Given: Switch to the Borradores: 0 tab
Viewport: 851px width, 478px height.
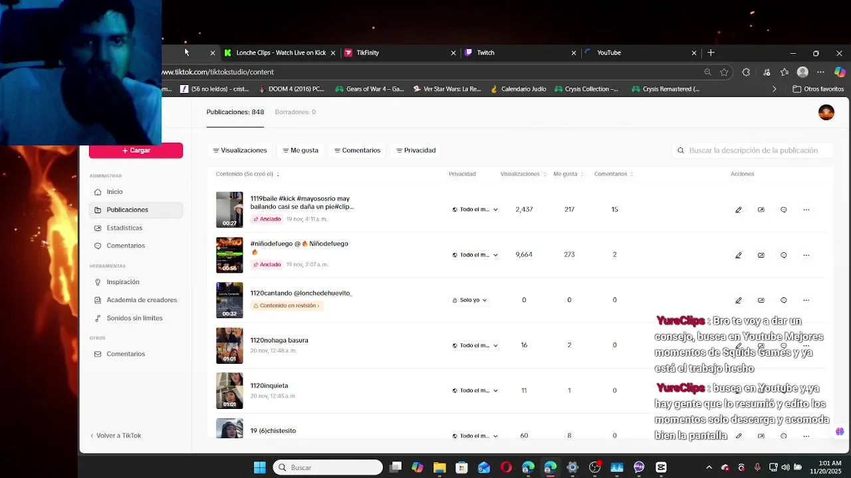Looking at the screenshot, I should [295, 112].
